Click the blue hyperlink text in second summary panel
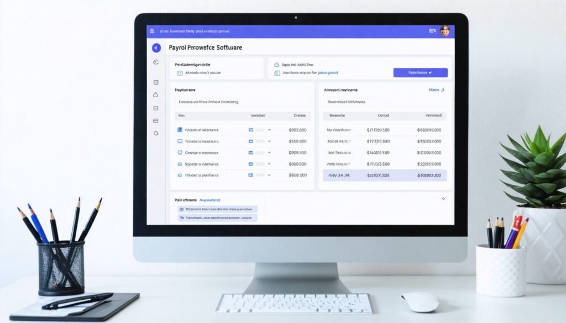Viewport: 566px width, 323px height. coord(328,73)
